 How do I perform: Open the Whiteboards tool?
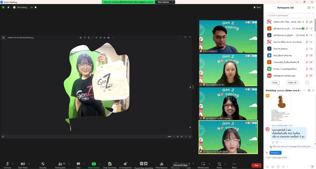pyautogui.click(x=203, y=165)
